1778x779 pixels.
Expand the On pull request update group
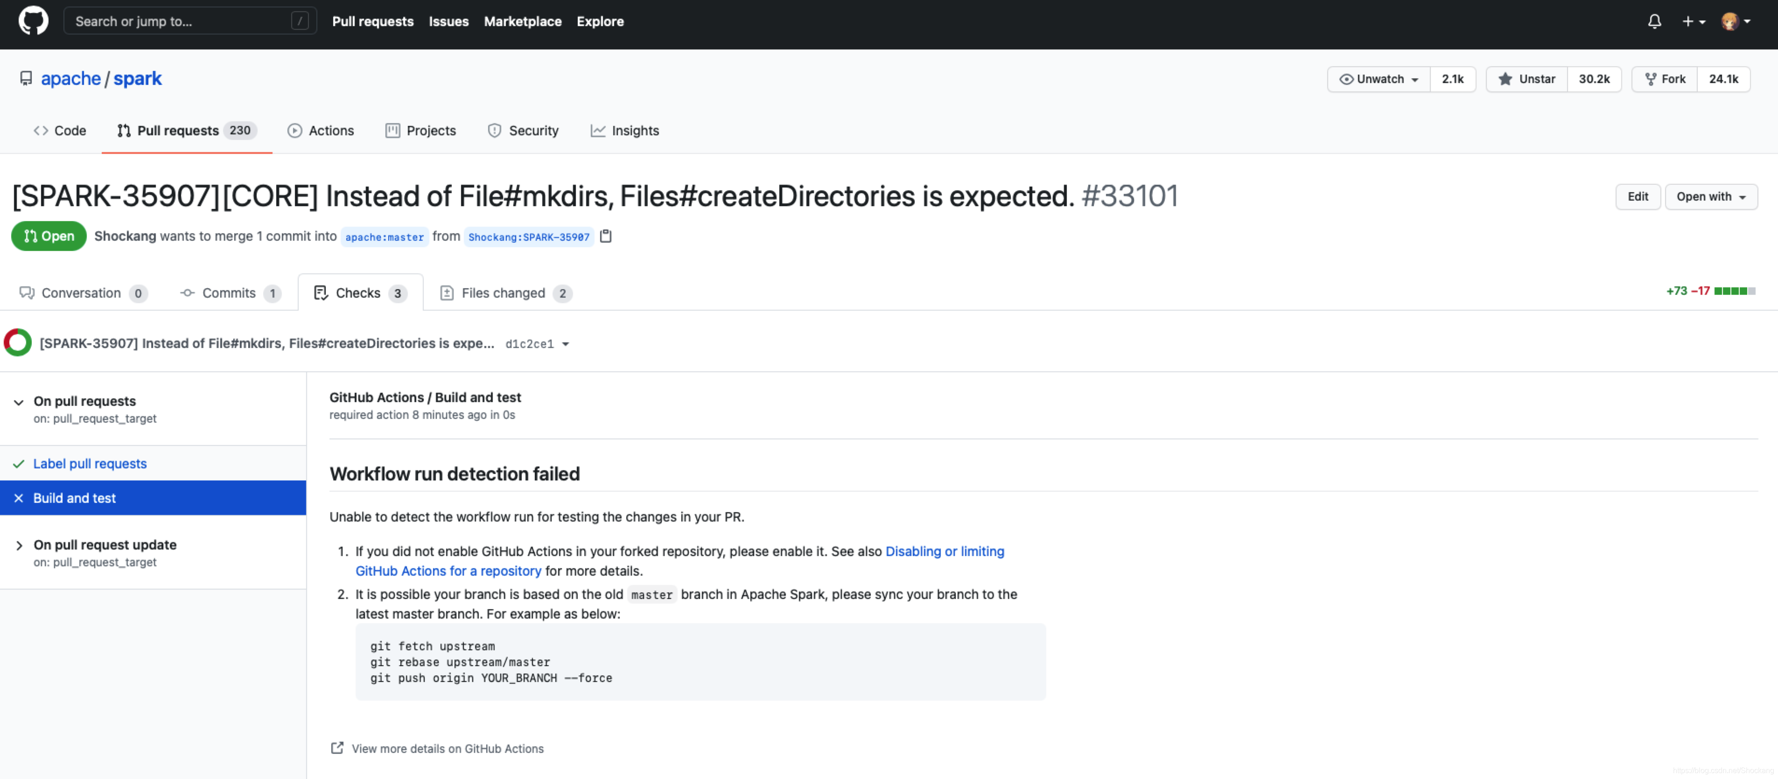click(19, 545)
